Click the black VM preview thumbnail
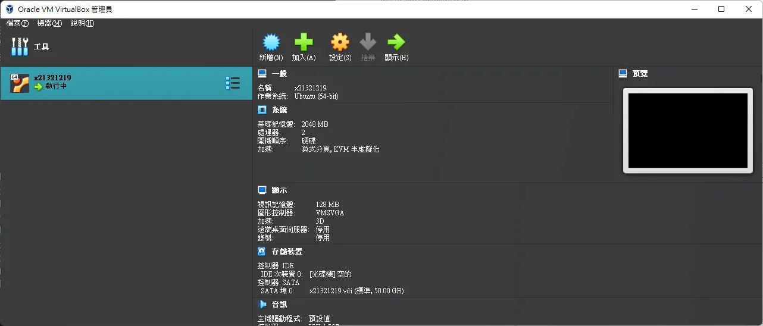This screenshot has width=763, height=326. pyautogui.click(x=688, y=130)
